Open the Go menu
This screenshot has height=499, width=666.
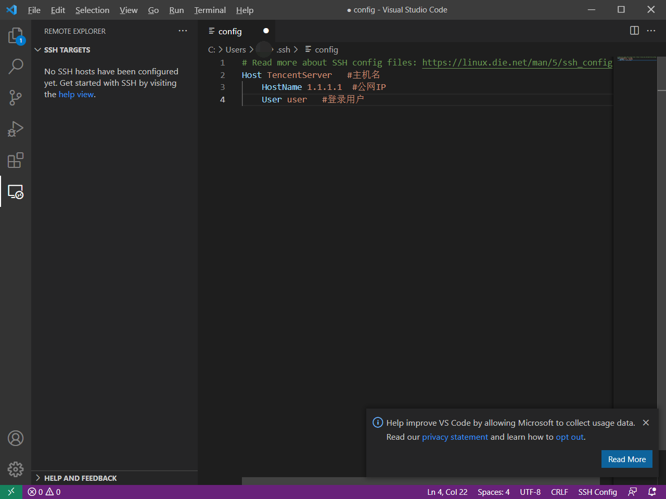(x=153, y=10)
